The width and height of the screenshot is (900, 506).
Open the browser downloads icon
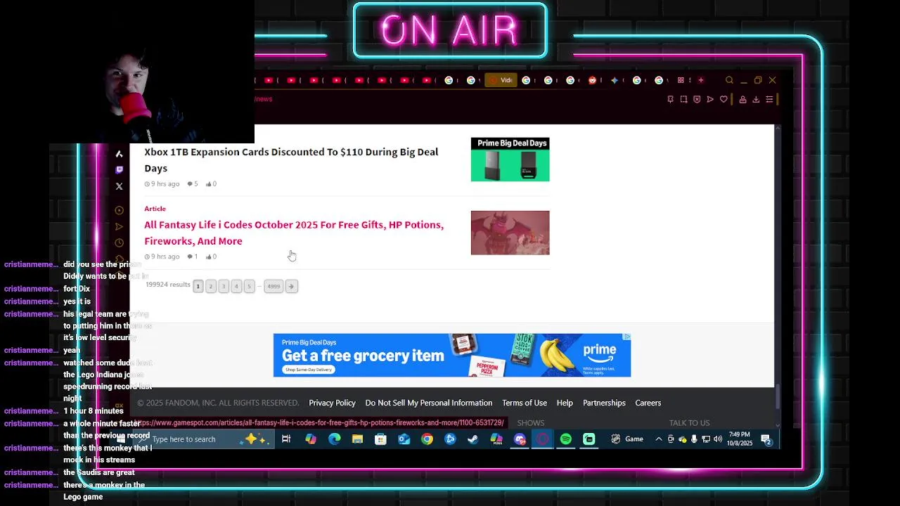(x=756, y=100)
